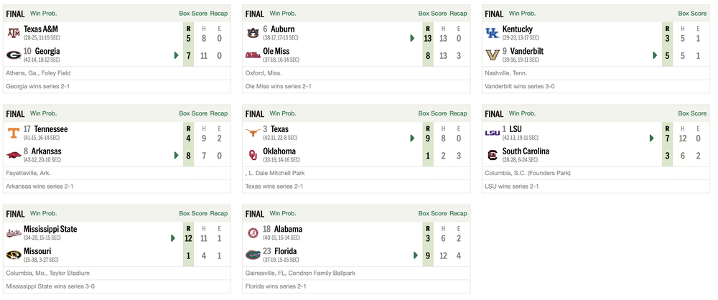The width and height of the screenshot is (718, 300).
Task: Open Box Score for Auburn–Ole Miss game
Action: (433, 13)
